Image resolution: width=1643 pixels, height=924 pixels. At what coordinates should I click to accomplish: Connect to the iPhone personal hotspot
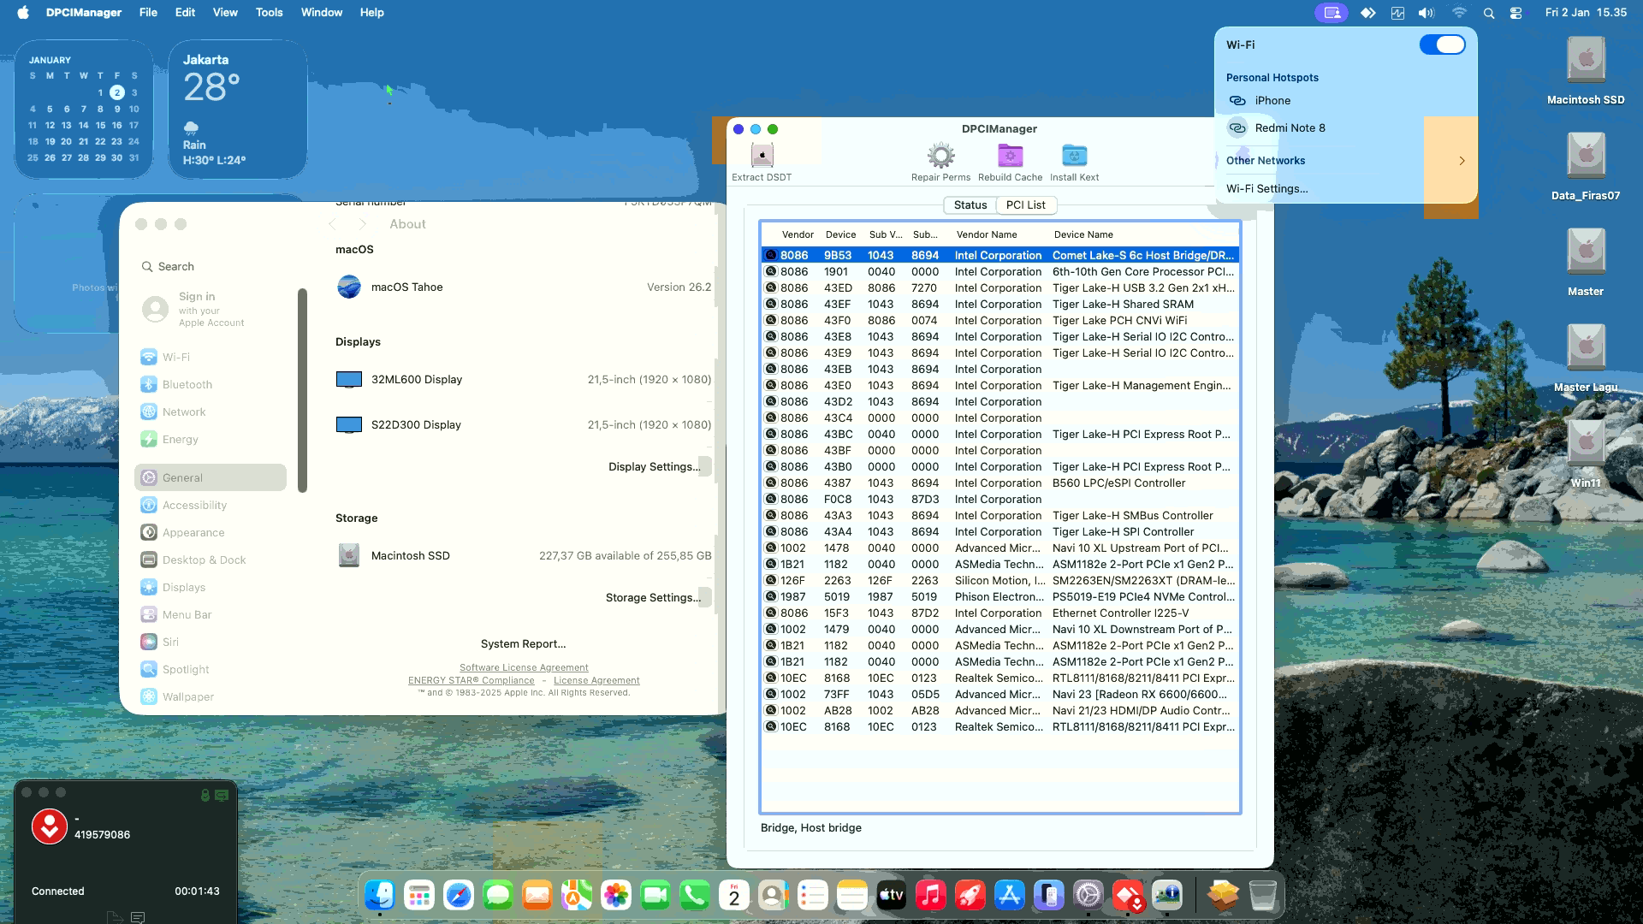pos(1346,101)
